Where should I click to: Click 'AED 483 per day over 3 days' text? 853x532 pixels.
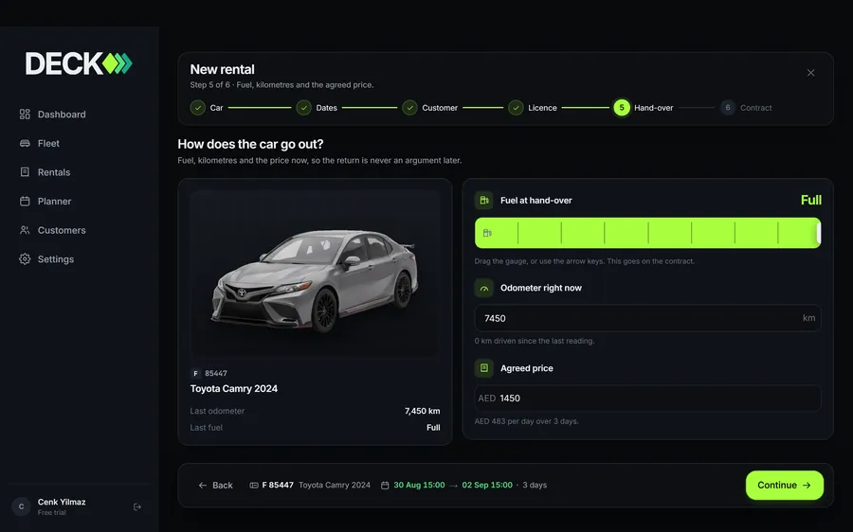click(x=526, y=421)
